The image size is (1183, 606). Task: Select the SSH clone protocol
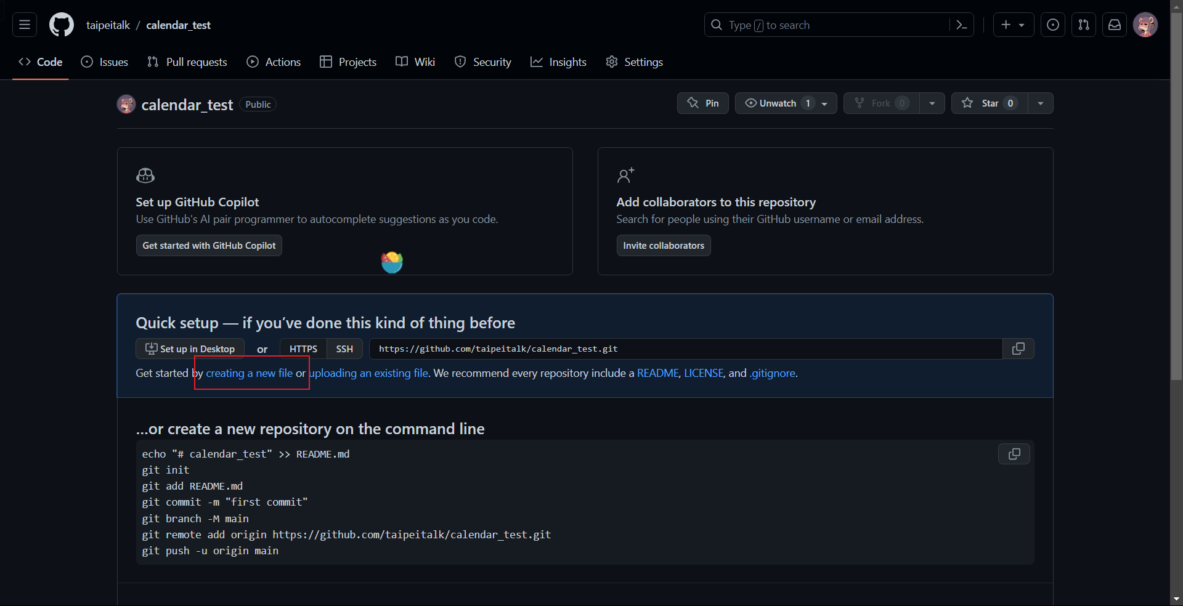(x=344, y=349)
